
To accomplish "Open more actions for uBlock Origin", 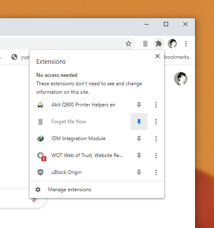I will (156, 172).
